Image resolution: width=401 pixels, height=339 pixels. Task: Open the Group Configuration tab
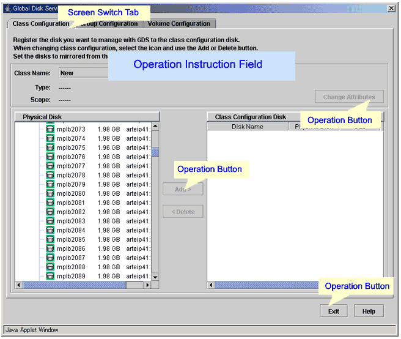click(109, 24)
